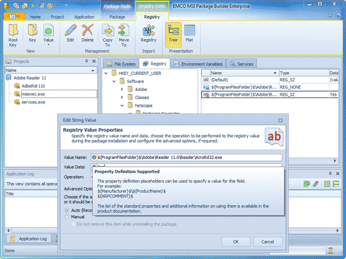Select the REG_NONE registry value row
Image resolution: width=346 pixels, height=259 pixels.
(270, 87)
